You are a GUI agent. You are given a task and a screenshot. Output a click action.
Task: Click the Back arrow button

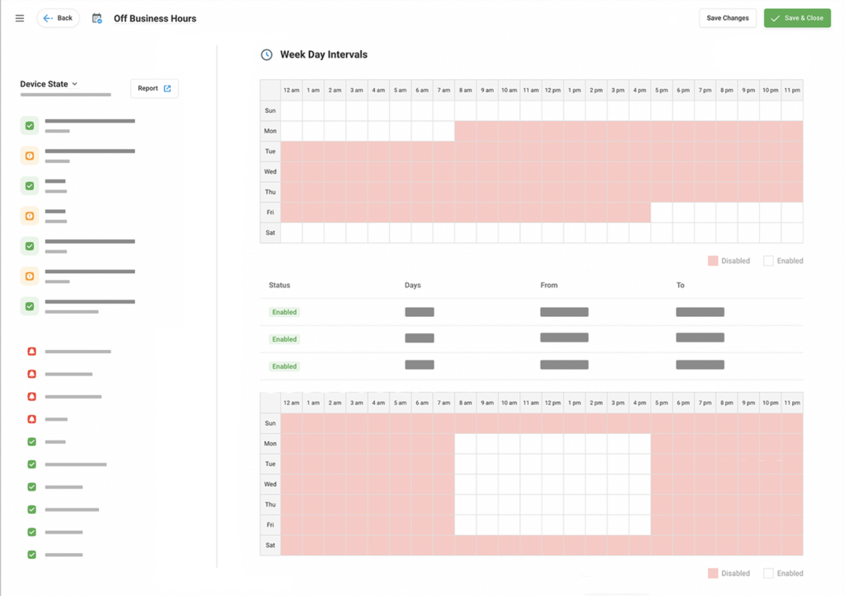pos(59,18)
